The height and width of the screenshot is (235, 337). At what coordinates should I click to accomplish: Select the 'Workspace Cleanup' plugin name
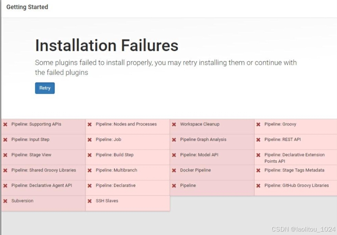(200, 124)
